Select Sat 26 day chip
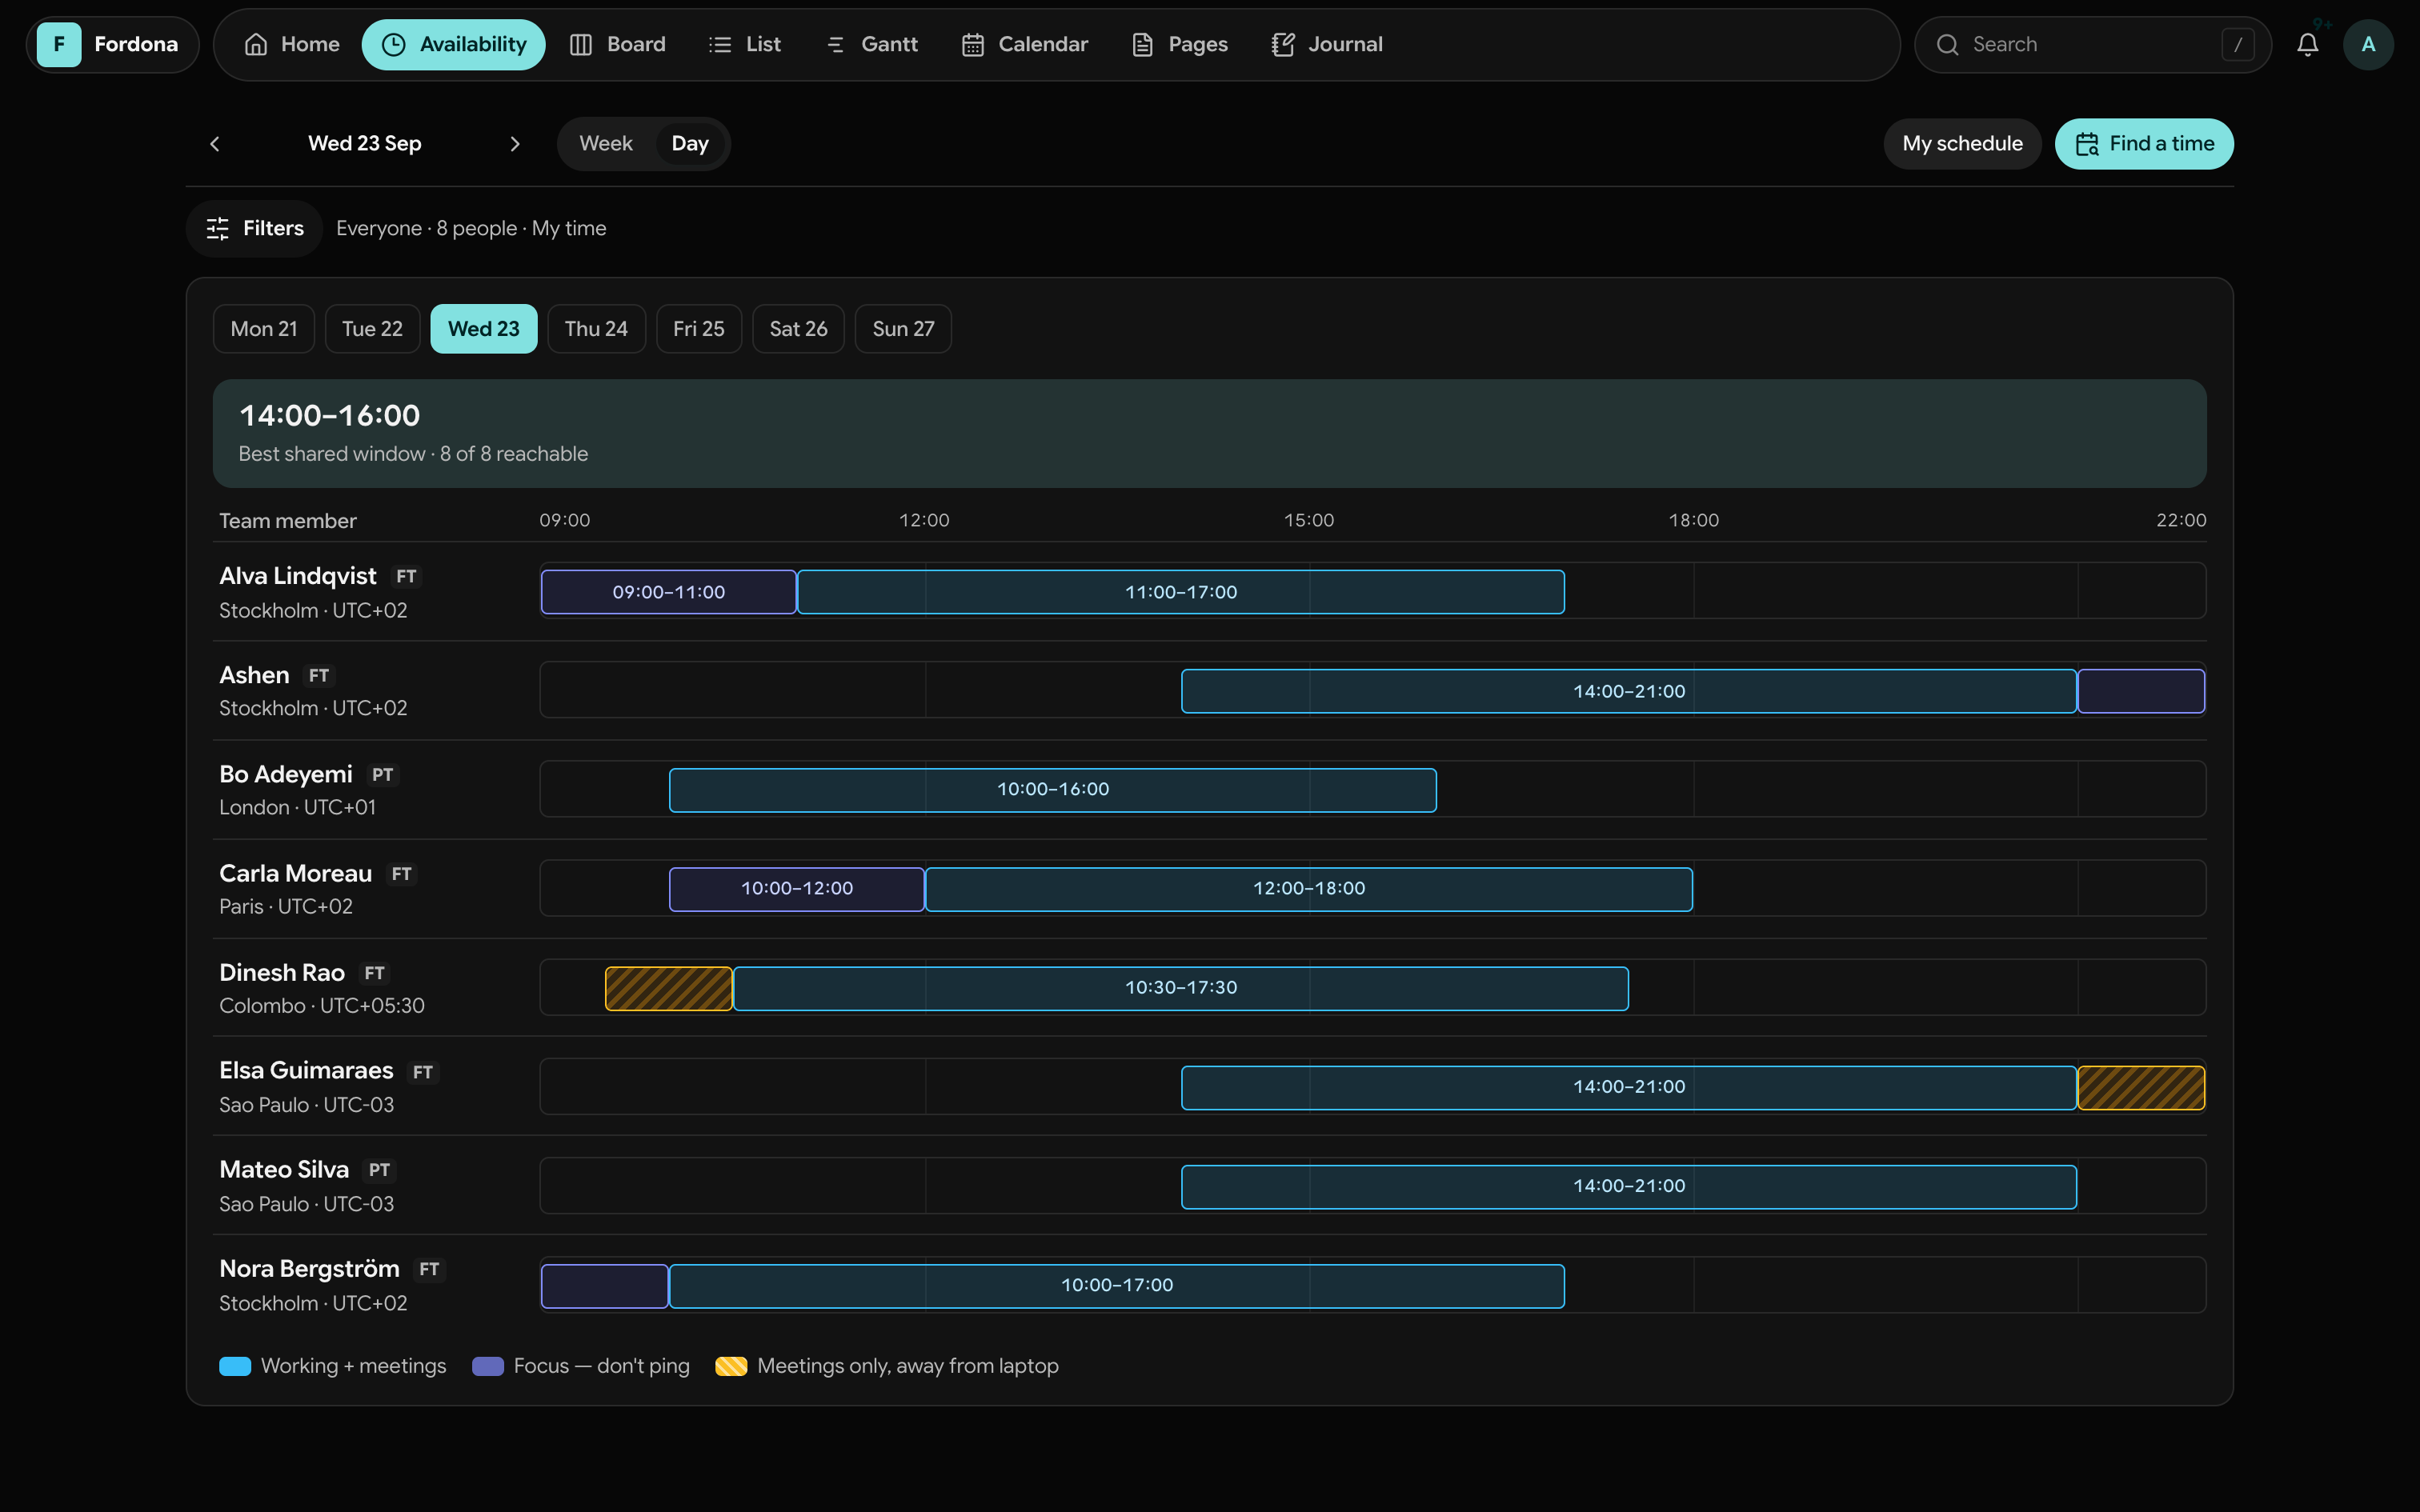The image size is (2420, 1512). [798, 329]
